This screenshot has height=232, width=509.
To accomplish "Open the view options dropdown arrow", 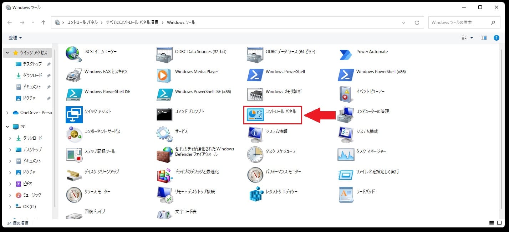I will [472, 38].
